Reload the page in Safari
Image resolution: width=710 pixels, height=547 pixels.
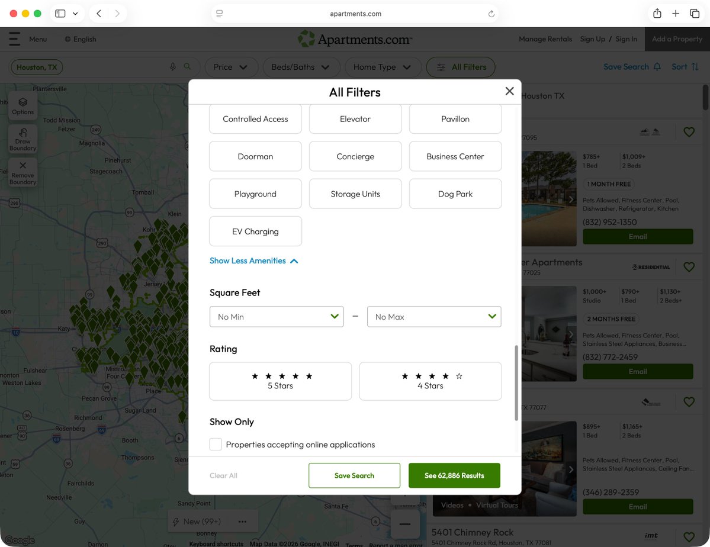(491, 14)
